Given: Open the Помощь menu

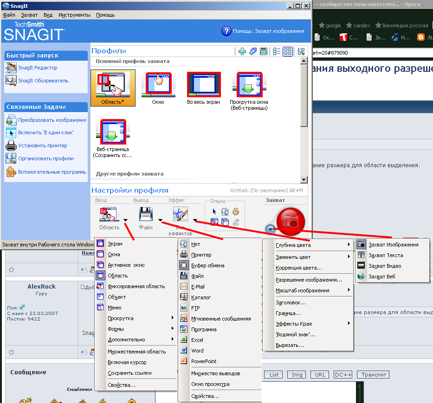Looking at the screenshot, I should 105,15.
